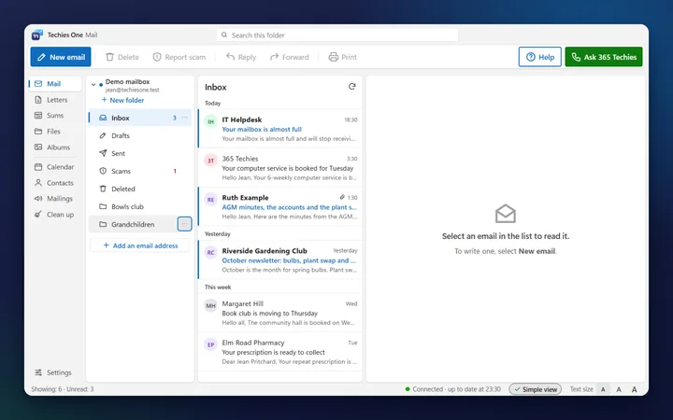The width and height of the screenshot is (673, 420).
Task: Refresh the Inbox with the reload icon
Action: [x=352, y=87]
